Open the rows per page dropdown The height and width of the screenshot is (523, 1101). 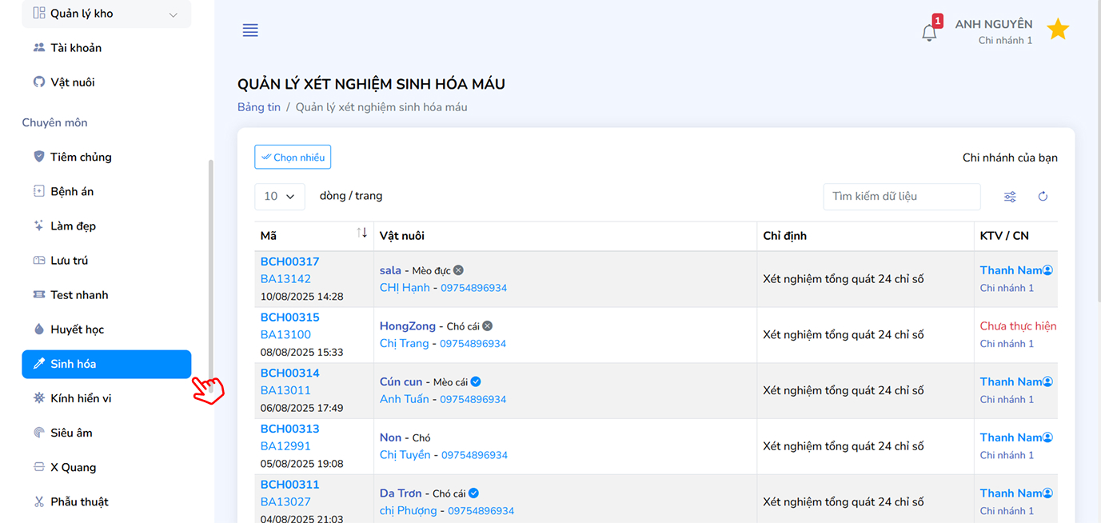279,197
